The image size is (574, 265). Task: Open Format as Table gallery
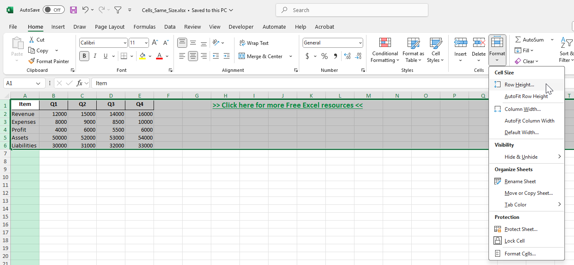coord(413,50)
